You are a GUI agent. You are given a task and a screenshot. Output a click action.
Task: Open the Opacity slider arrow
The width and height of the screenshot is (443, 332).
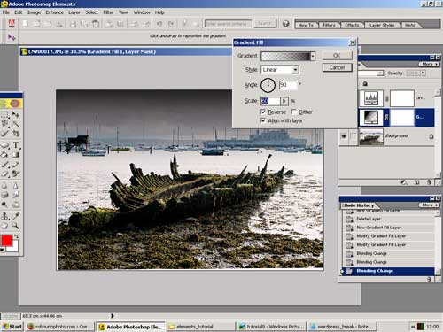423,73
